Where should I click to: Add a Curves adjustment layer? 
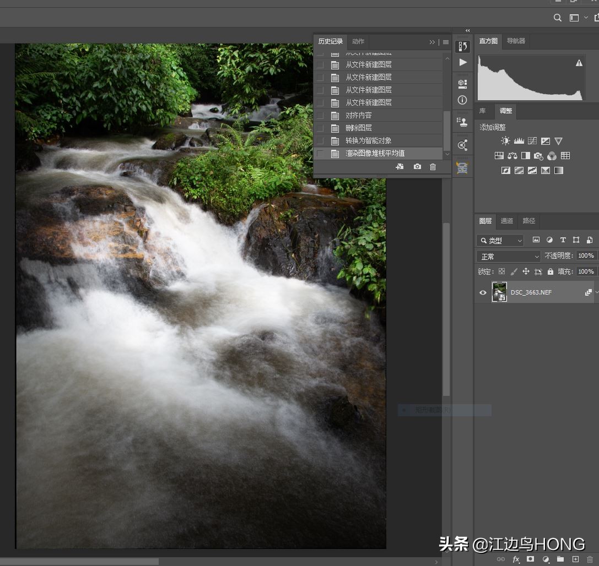pos(532,141)
